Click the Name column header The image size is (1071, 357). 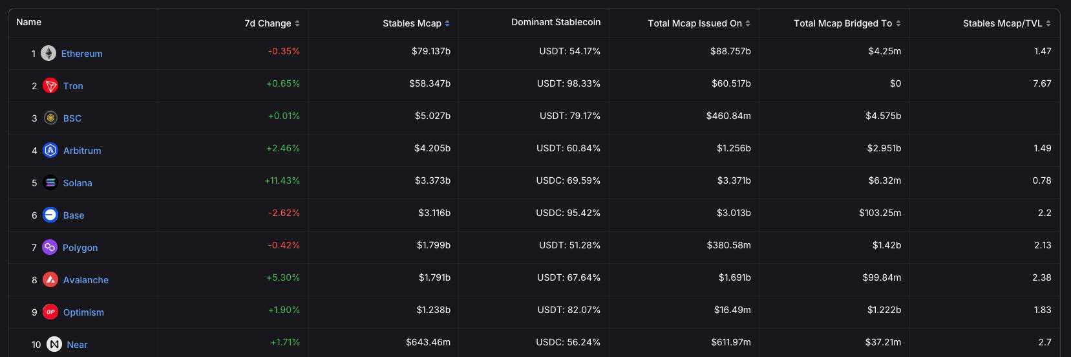(29, 22)
